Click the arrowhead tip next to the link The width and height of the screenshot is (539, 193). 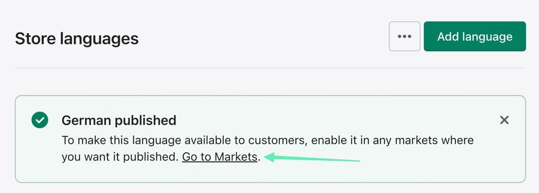coord(268,157)
